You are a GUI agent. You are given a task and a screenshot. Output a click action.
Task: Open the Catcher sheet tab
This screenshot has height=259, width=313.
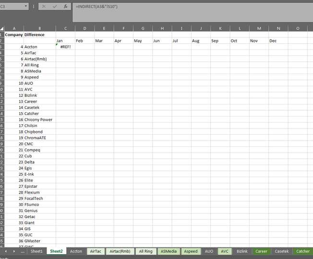click(x=303, y=251)
